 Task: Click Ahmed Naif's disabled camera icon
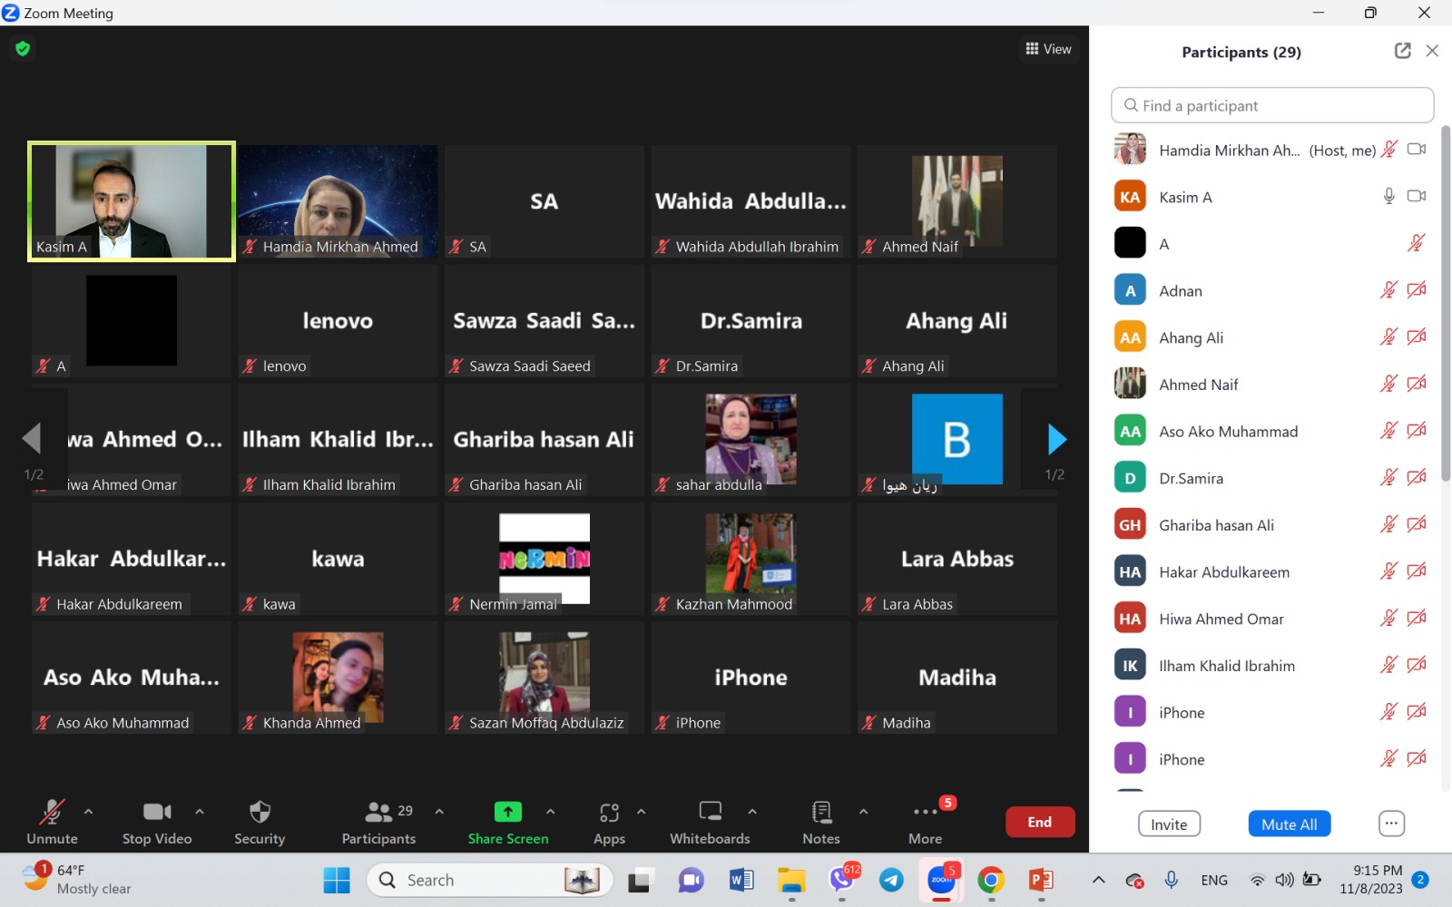tap(1417, 384)
